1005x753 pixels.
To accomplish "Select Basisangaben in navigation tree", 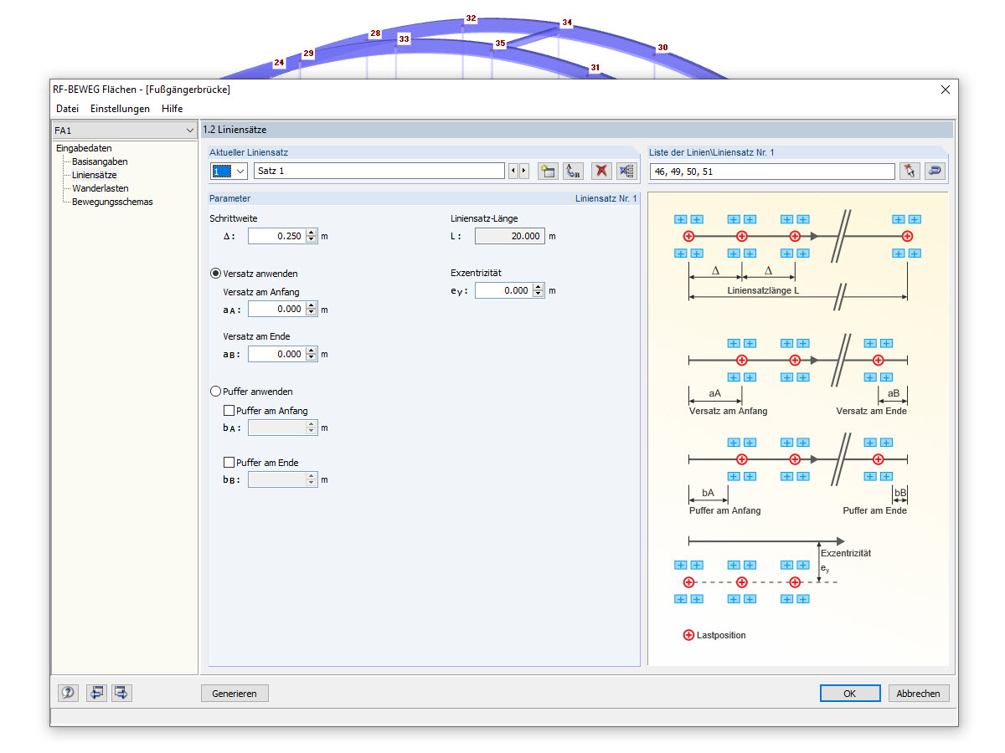I will (x=100, y=161).
